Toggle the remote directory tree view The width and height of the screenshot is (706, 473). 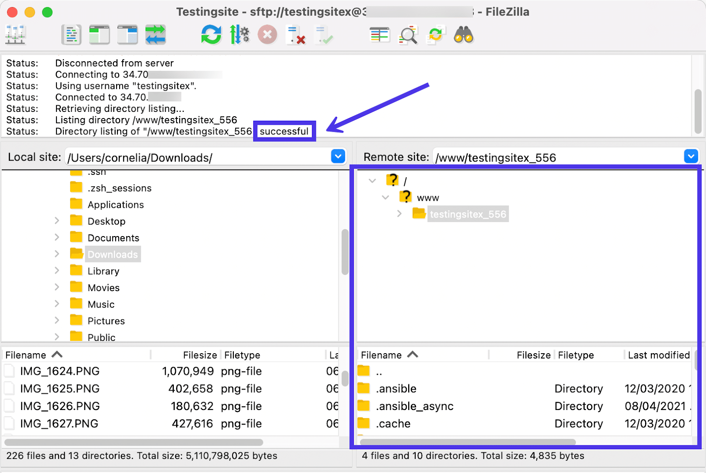pos(127,34)
